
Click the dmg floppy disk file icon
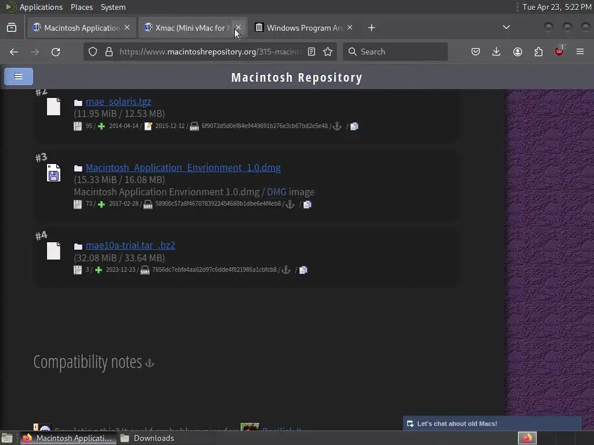coord(53,173)
